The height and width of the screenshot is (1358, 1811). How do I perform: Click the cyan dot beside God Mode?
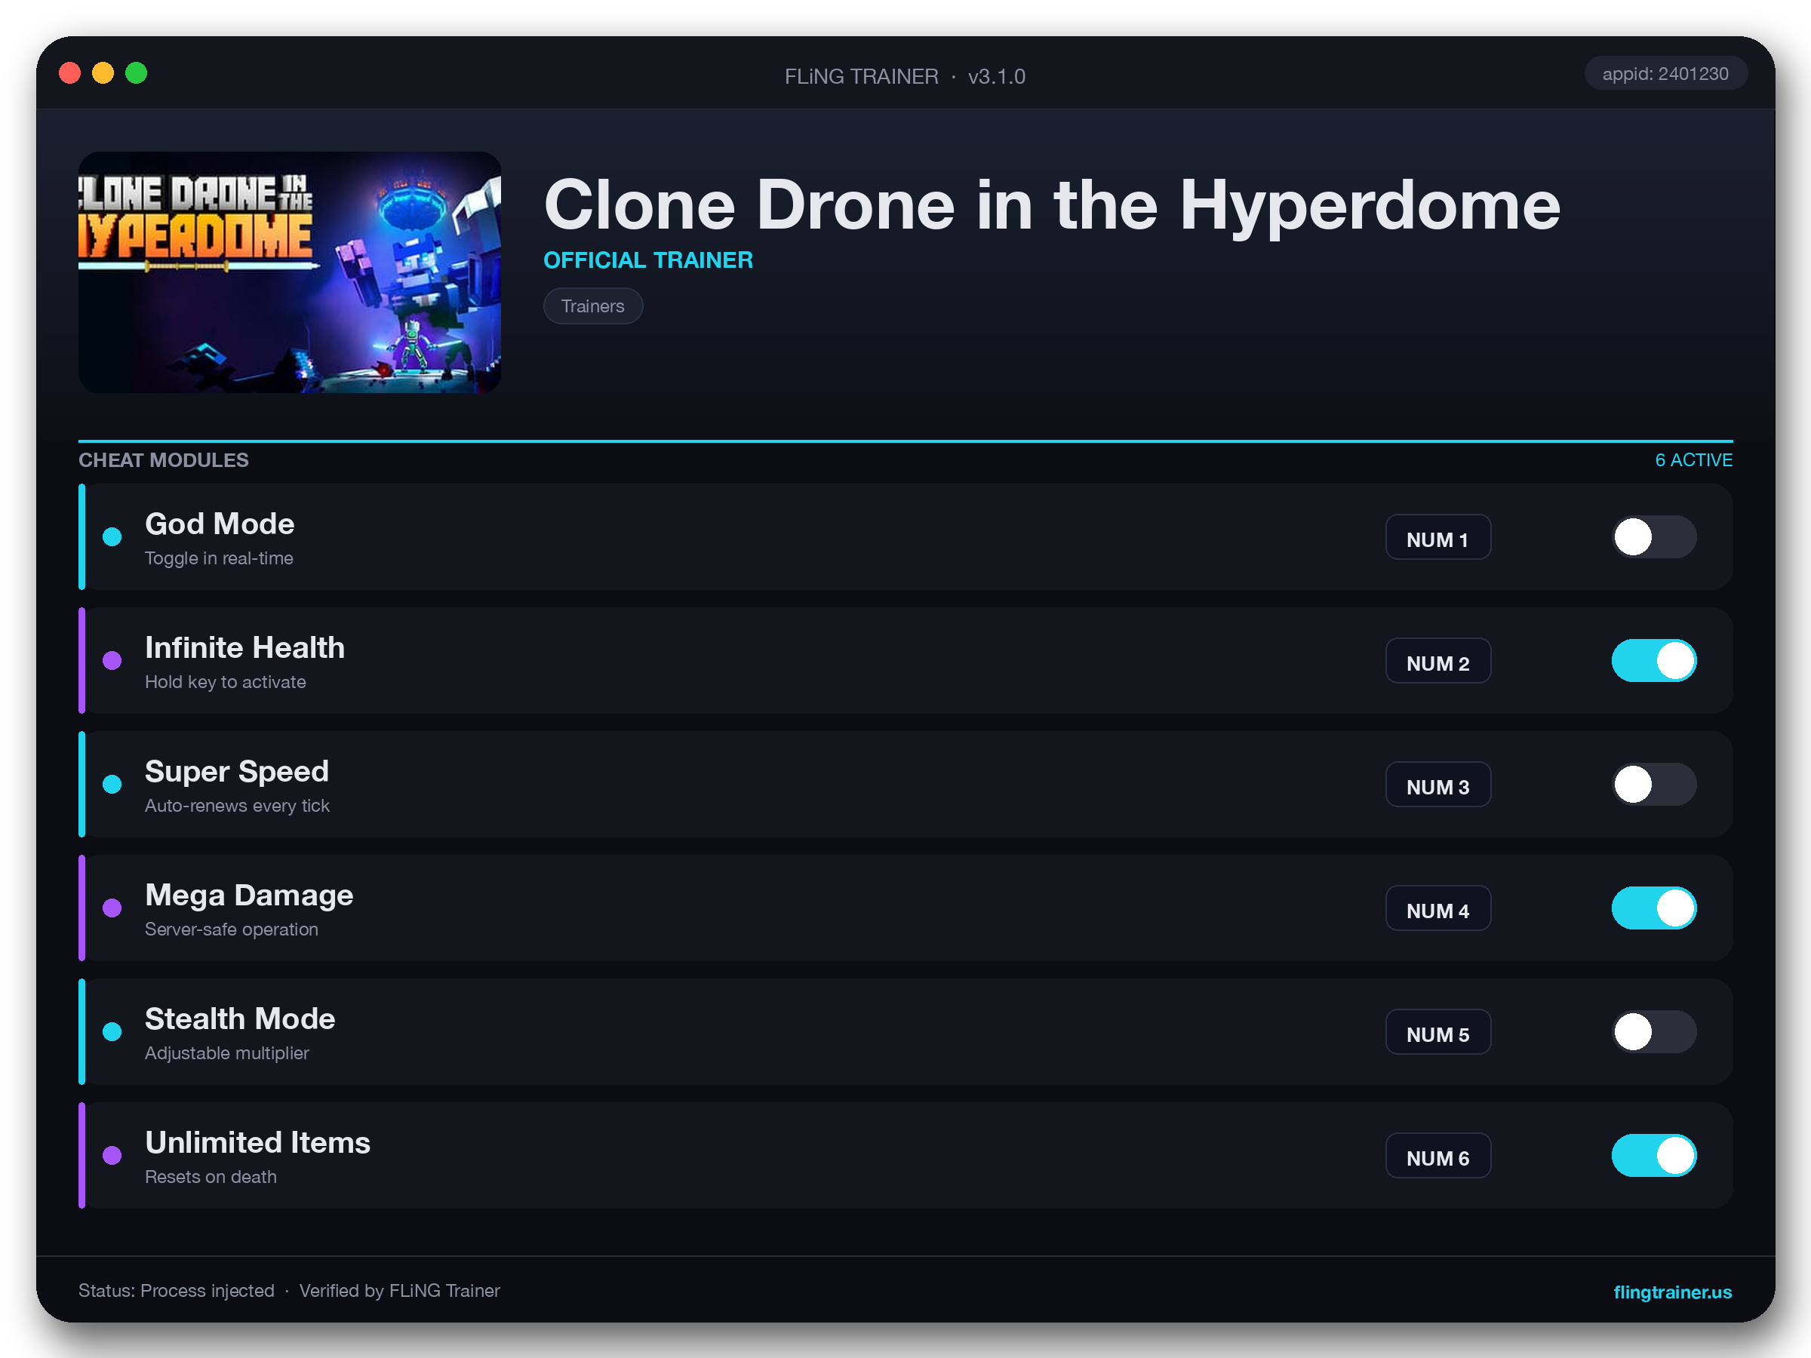[112, 537]
